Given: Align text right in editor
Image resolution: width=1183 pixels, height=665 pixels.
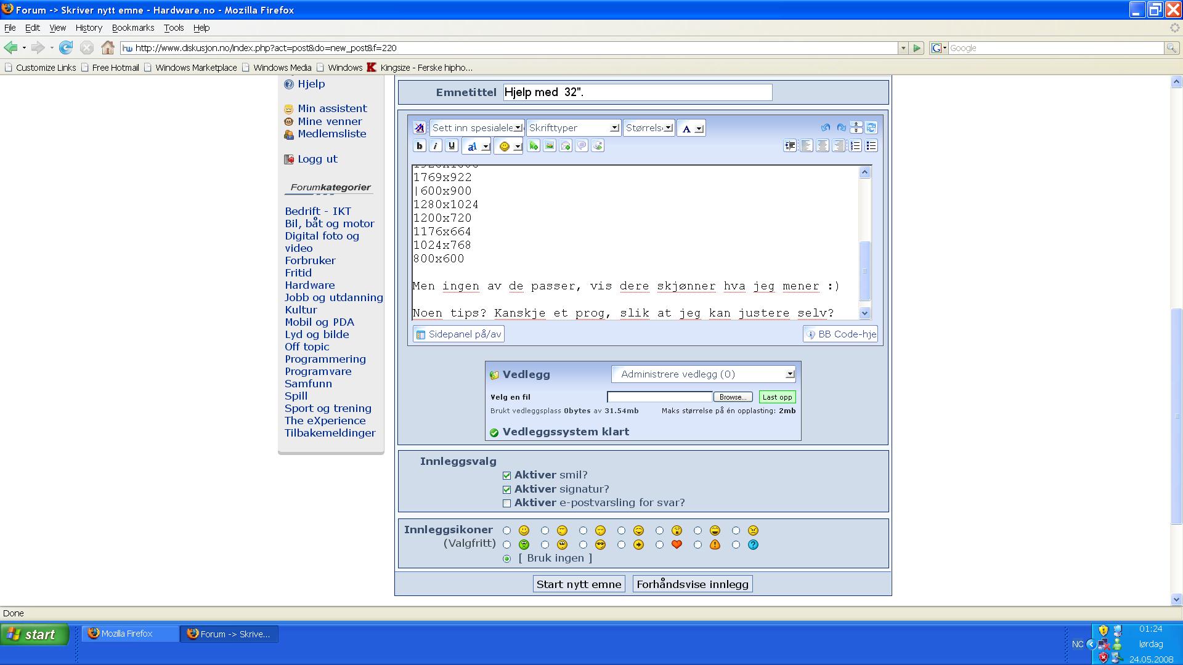Looking at the screenshot, I should pos(839,146).
